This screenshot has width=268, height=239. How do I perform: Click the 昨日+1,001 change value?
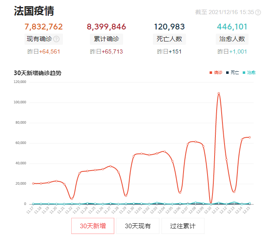tap(232, 51)
